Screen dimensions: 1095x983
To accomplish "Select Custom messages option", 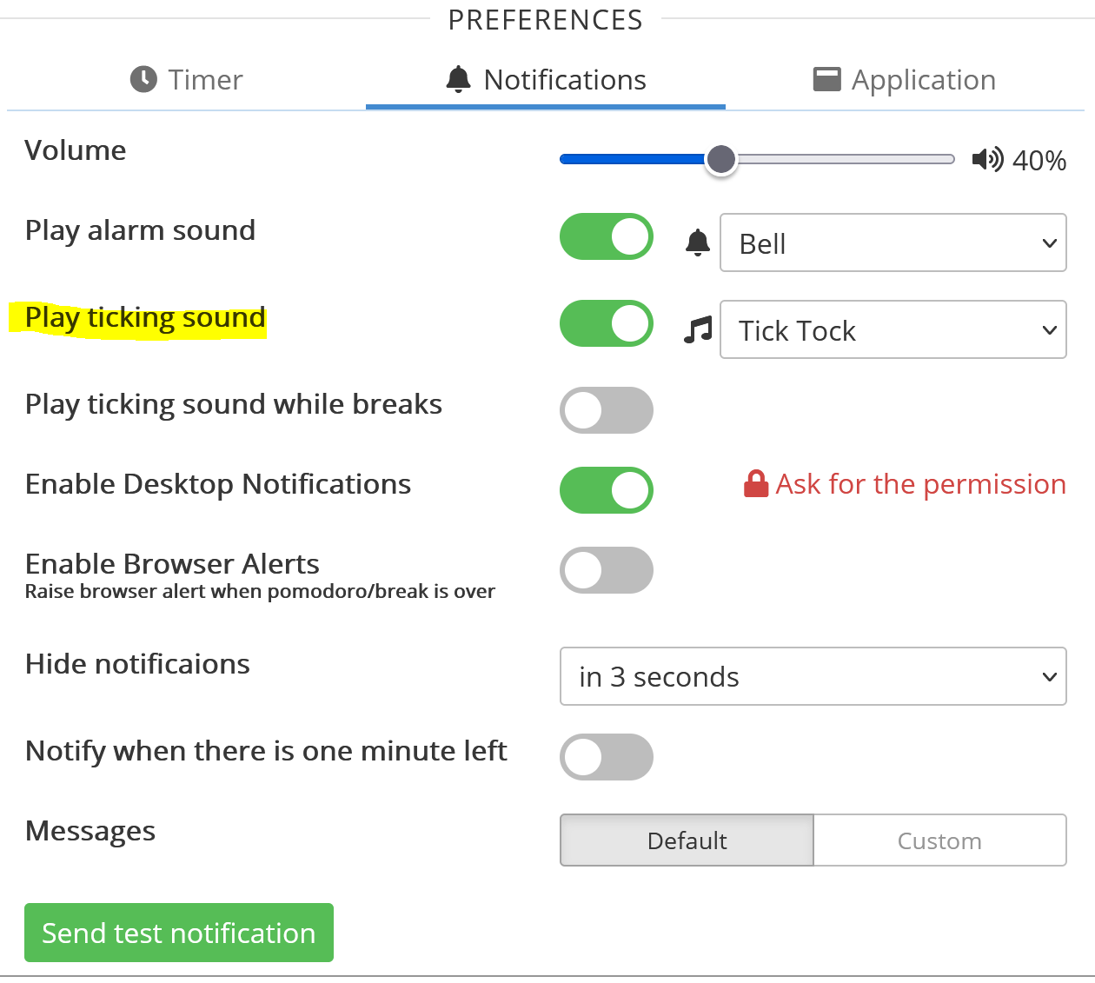I will point(939,840).
